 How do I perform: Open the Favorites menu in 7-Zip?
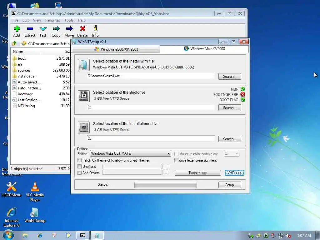point(52,20)
